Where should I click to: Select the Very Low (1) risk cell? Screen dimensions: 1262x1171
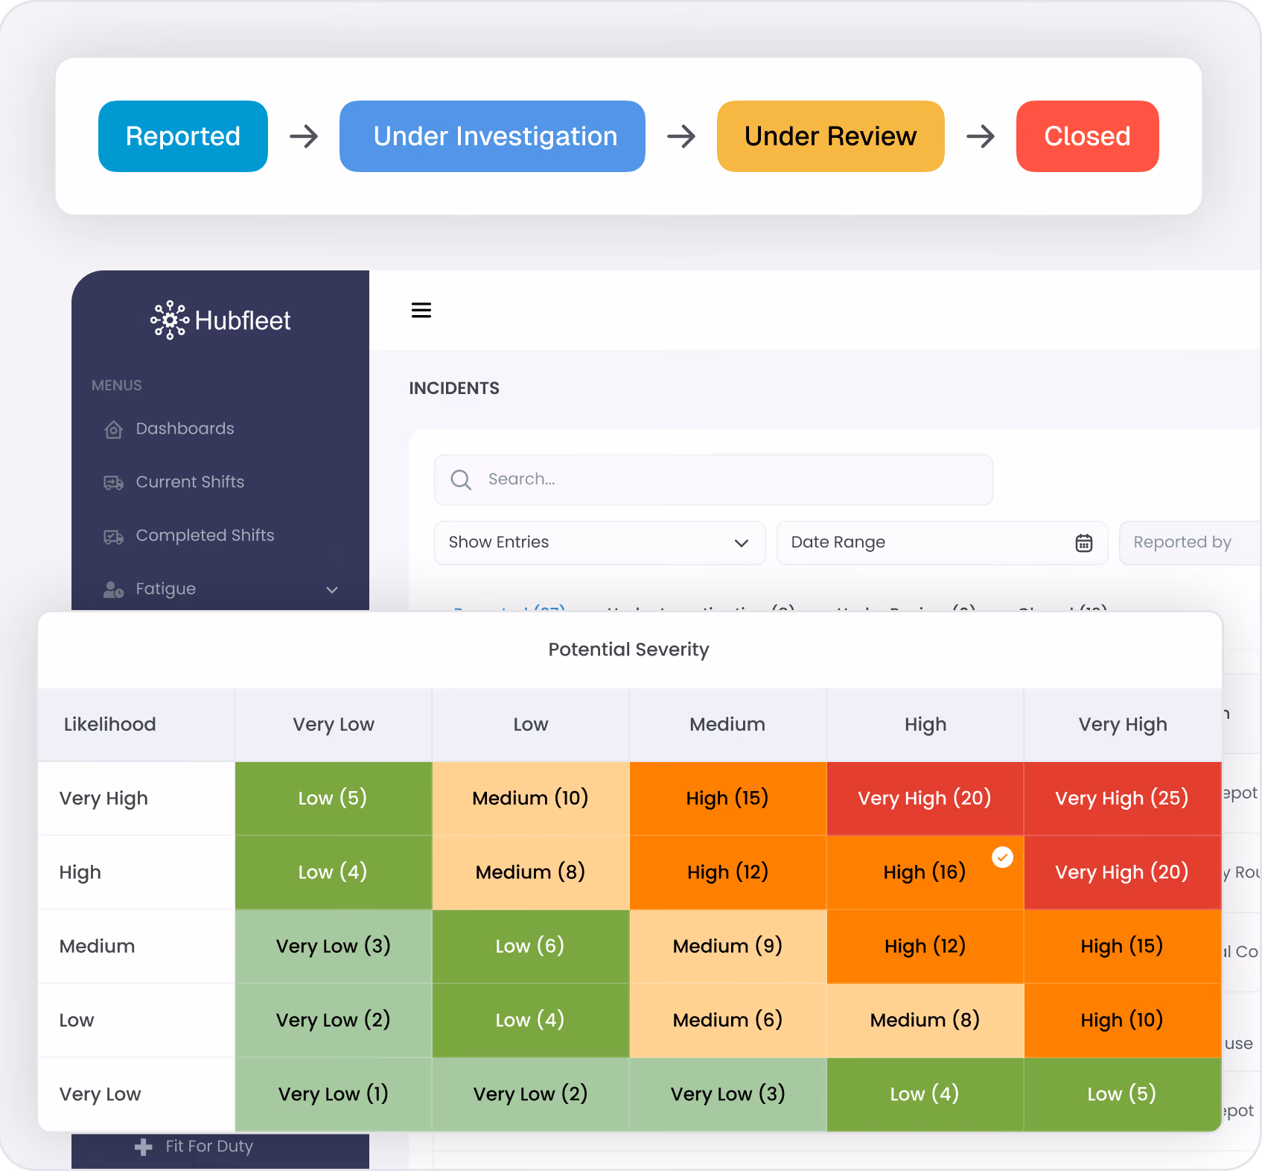point(334,1094)
